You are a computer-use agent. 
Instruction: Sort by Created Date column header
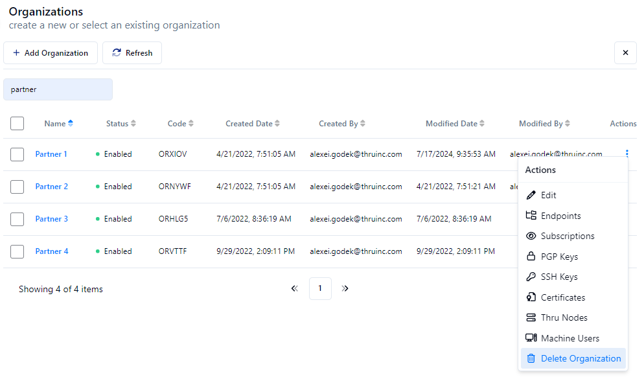[253, 124]
